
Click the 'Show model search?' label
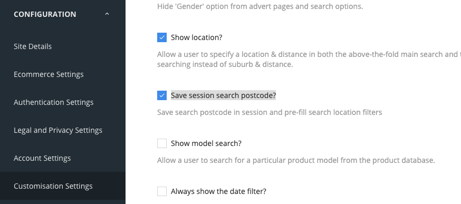pos(206,143)
